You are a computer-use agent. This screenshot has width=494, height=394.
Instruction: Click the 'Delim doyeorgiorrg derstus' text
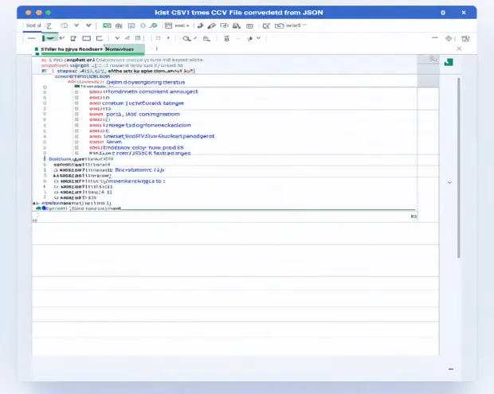click(x=146, y=83)
